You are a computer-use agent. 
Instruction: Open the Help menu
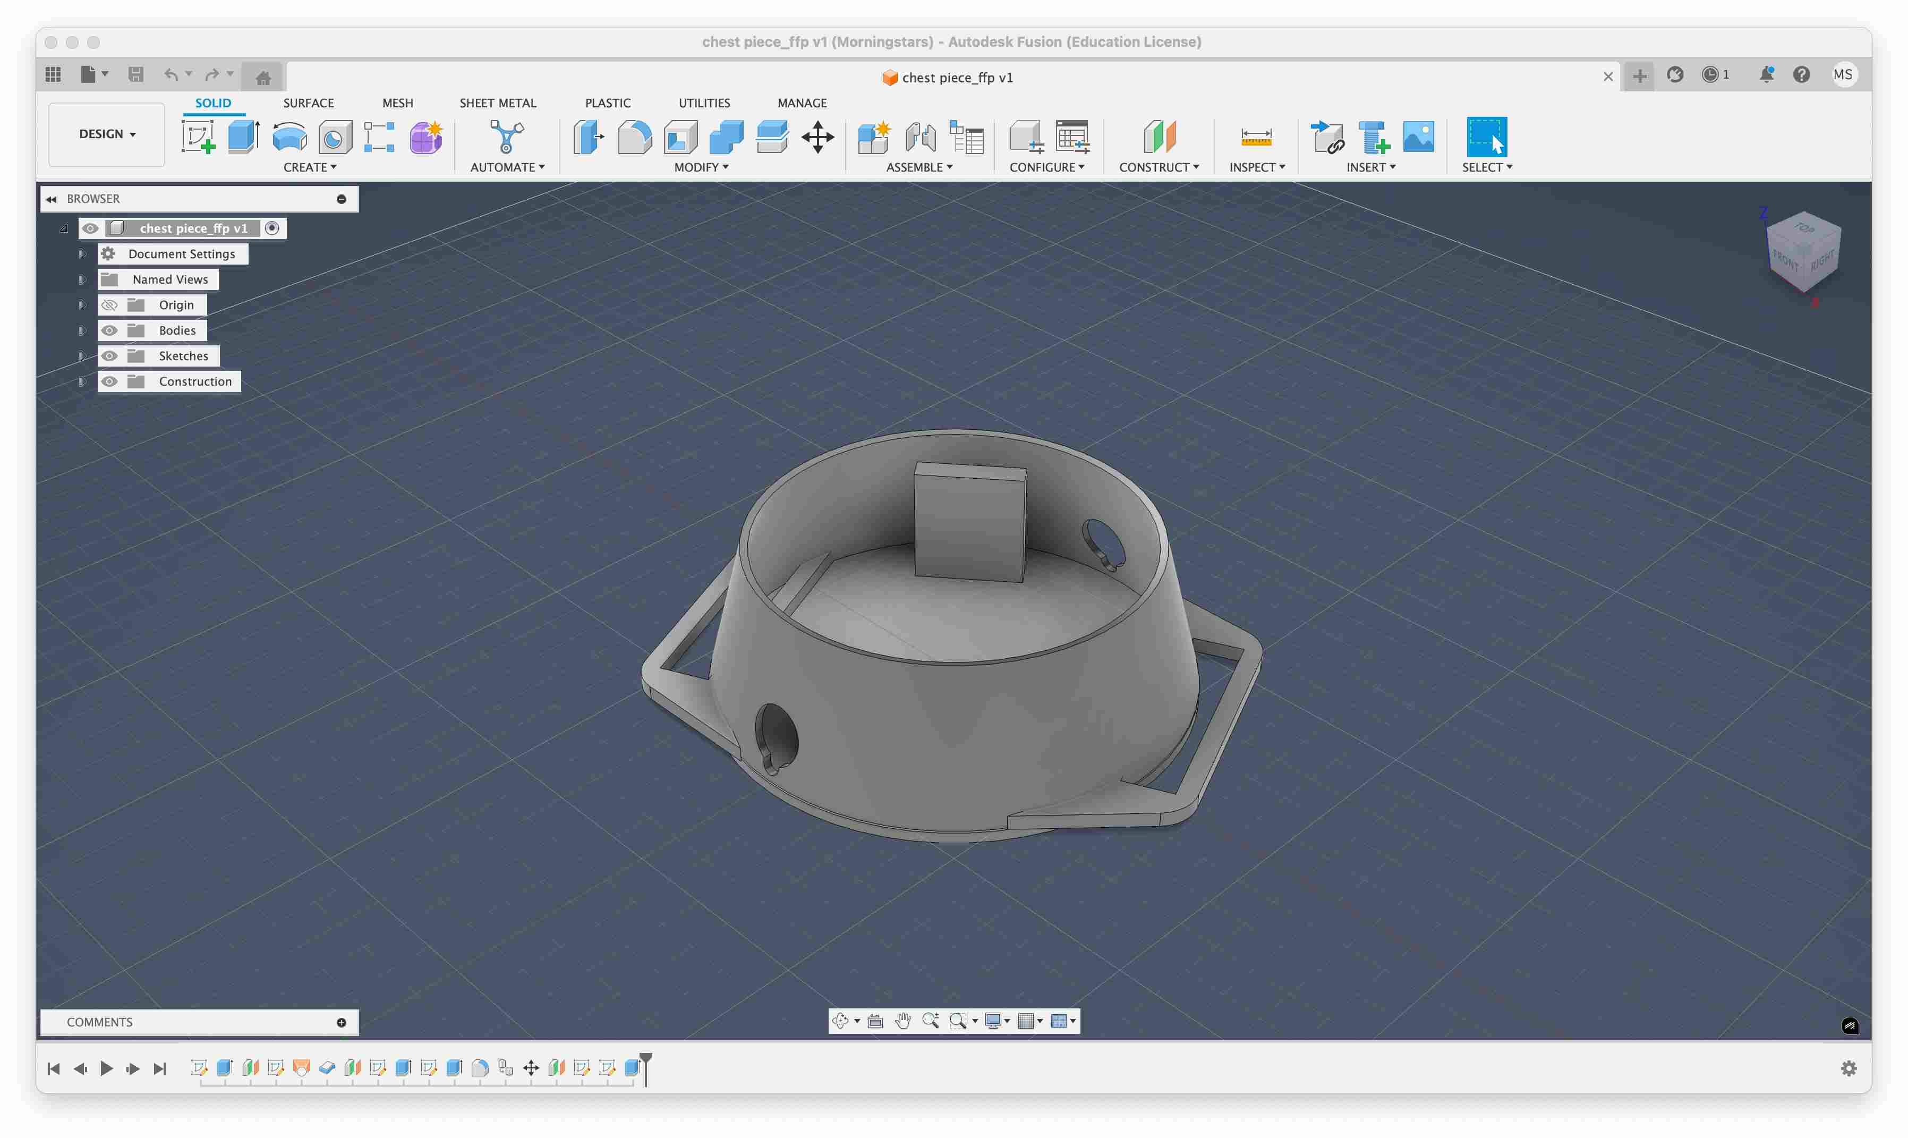click(1801, 74)
